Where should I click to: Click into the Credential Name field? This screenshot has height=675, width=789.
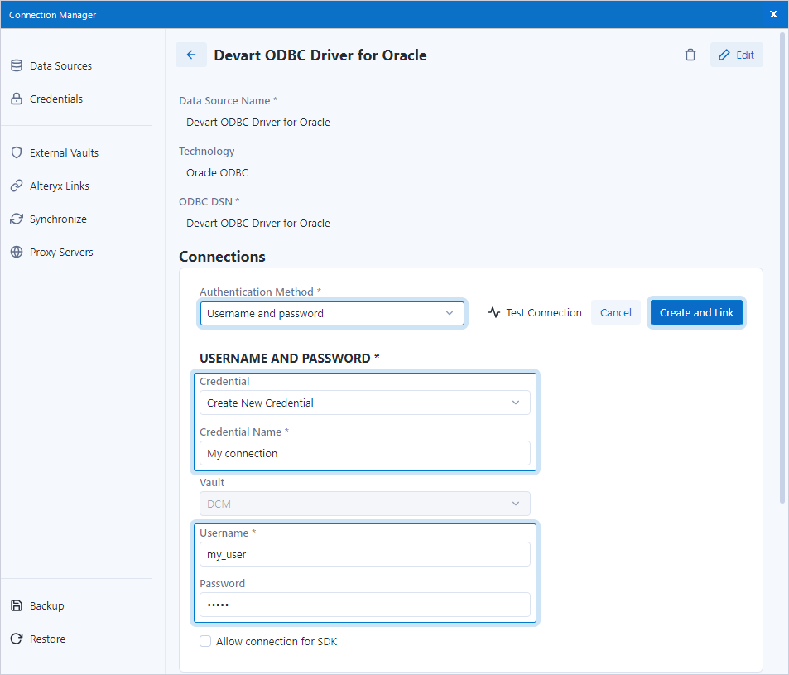364,454
